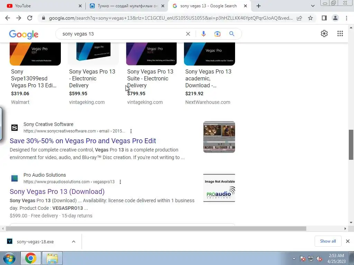Close the YouTube tab
354x265 pixels.
[x=80, y=6]
